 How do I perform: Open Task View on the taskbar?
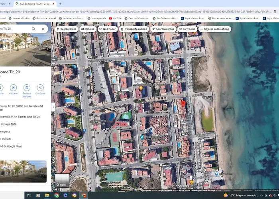(29, 195)
